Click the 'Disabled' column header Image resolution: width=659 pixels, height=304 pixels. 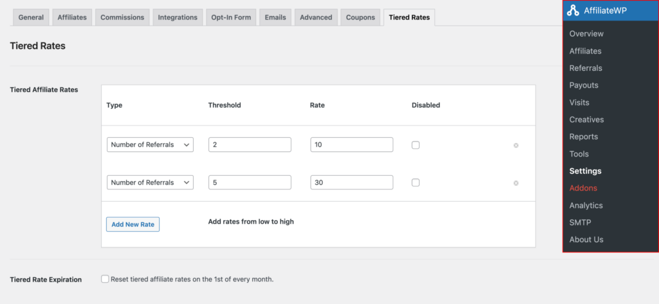click(x=426, y=105)
